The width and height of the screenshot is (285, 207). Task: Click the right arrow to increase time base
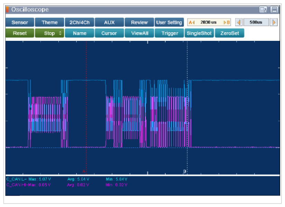[x=274, y=22]
